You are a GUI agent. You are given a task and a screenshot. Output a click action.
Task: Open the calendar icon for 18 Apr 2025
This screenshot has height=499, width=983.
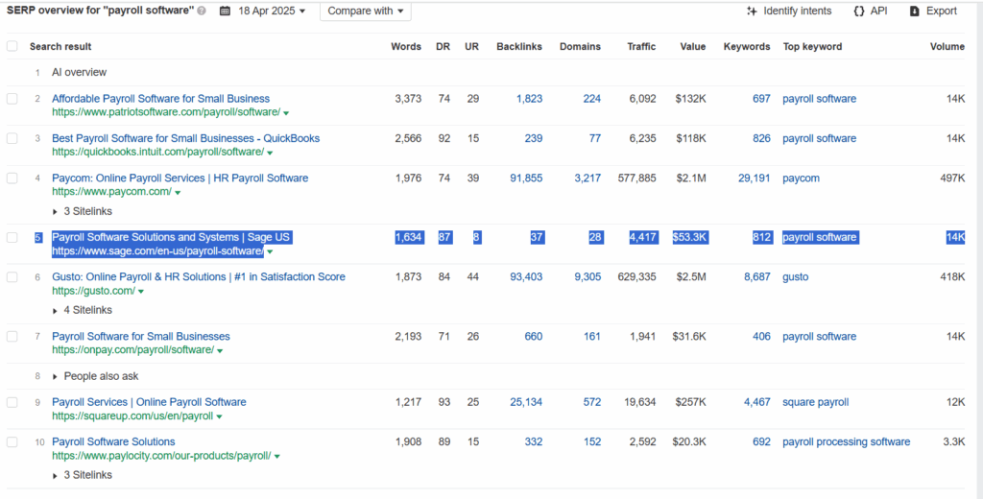pyautogui.click(x=225, y=11)
